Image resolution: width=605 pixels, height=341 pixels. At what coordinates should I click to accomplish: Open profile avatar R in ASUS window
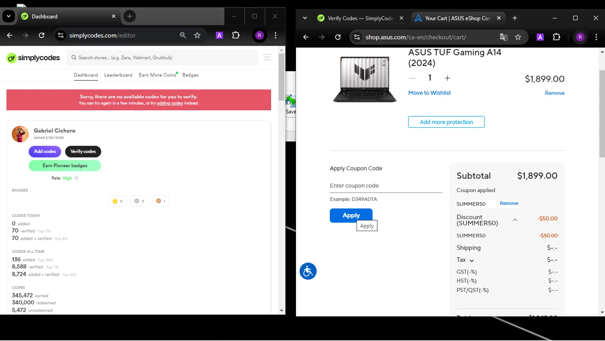click(x=580, y=37)
